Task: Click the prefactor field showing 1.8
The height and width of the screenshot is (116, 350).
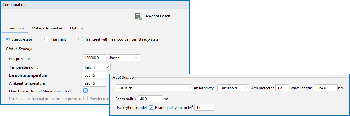Action: [282, 88]
